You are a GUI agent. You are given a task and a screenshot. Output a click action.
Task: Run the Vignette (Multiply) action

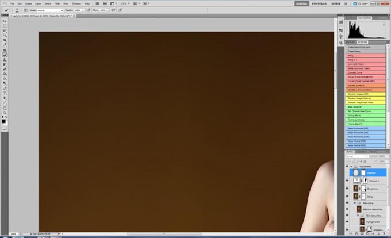click(x=366, y=85)
